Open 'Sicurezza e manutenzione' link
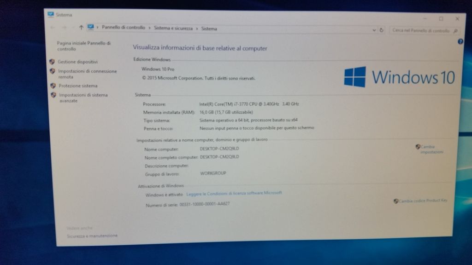The height and width of the screenshot is (265, 472). (92, 236)
